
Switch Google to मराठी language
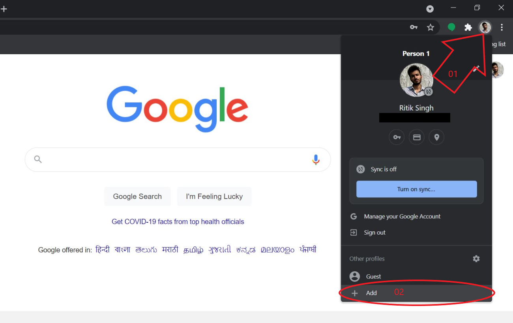(x=170, y=250)
